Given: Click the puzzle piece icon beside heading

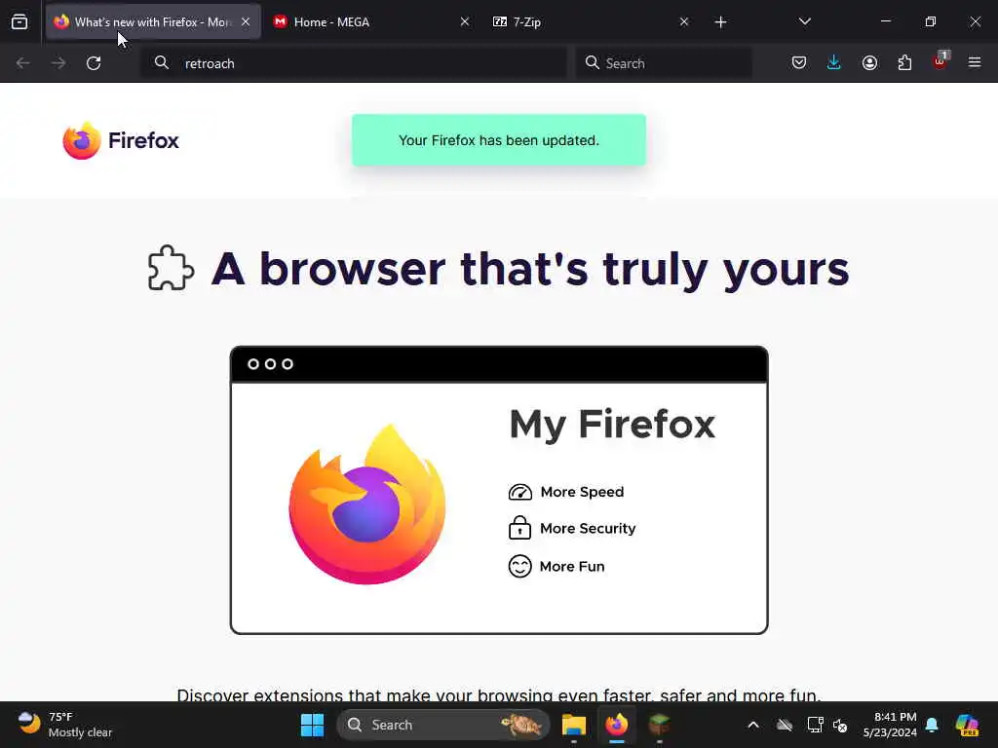Looking at the screenshot, I should (x=171, y=268).
